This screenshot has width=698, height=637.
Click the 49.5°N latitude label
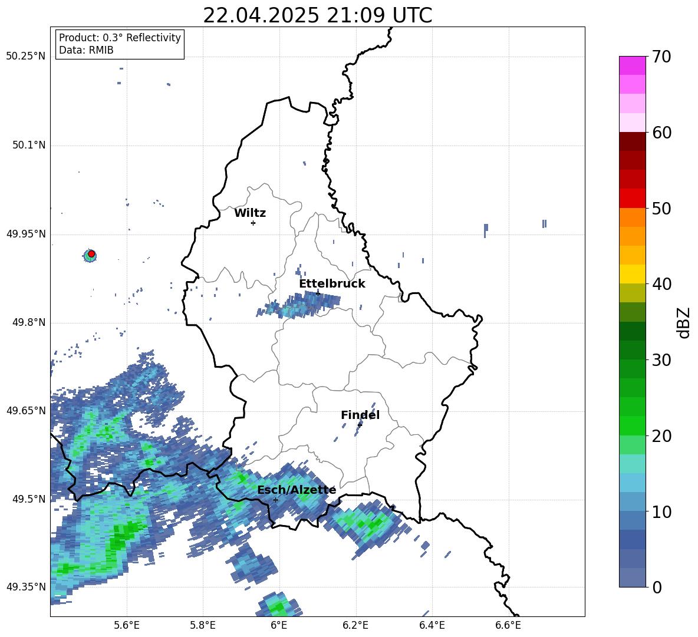pos(28,499)
